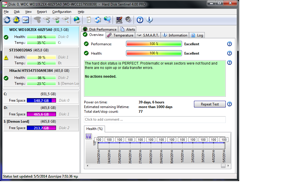Click the graph scrollbar left arrow
This screenshot has height=184, width=294.
(x=87, y=166)
